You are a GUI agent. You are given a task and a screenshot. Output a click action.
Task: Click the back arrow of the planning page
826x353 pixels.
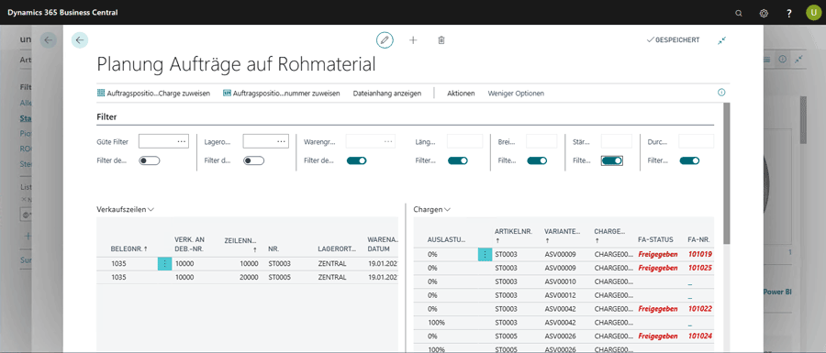click(80, 40)
